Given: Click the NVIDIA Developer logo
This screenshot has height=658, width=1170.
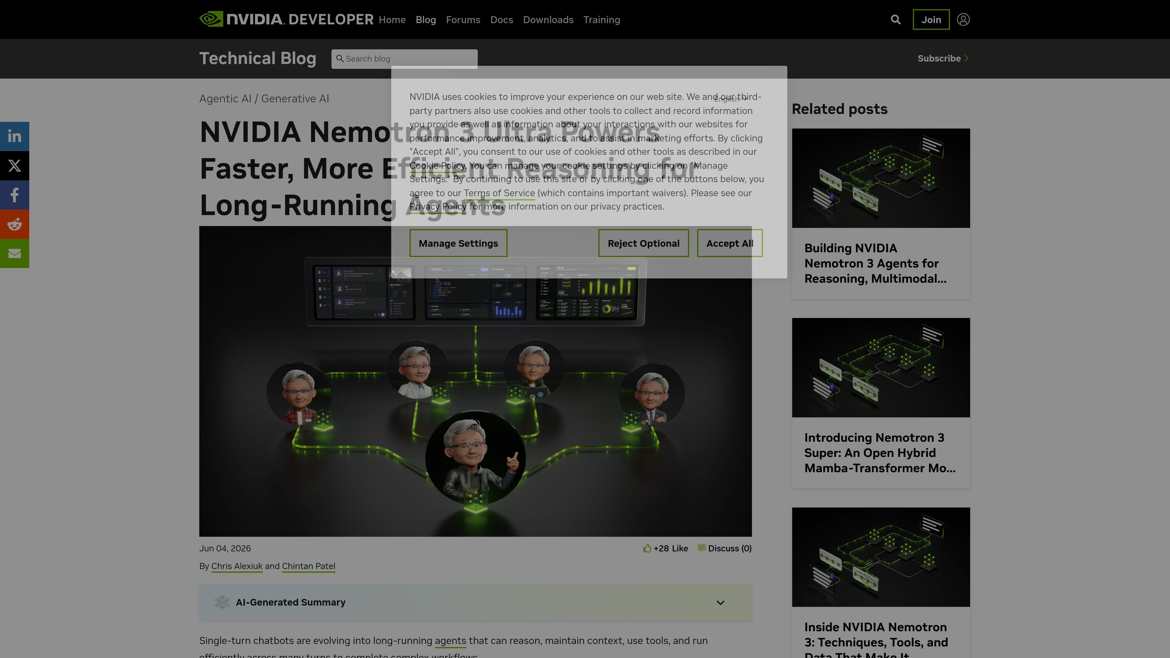Looking at the screenshot, I should point(286,19).
